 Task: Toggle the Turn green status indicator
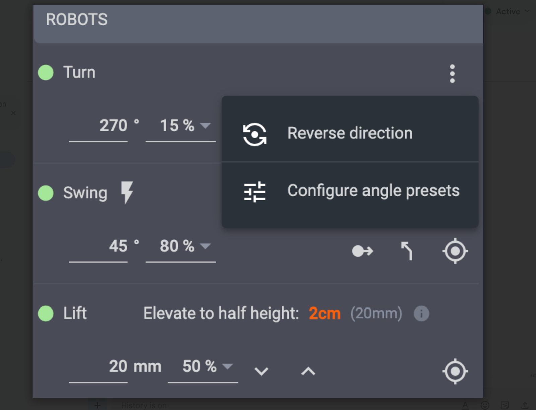click(46, 73)
